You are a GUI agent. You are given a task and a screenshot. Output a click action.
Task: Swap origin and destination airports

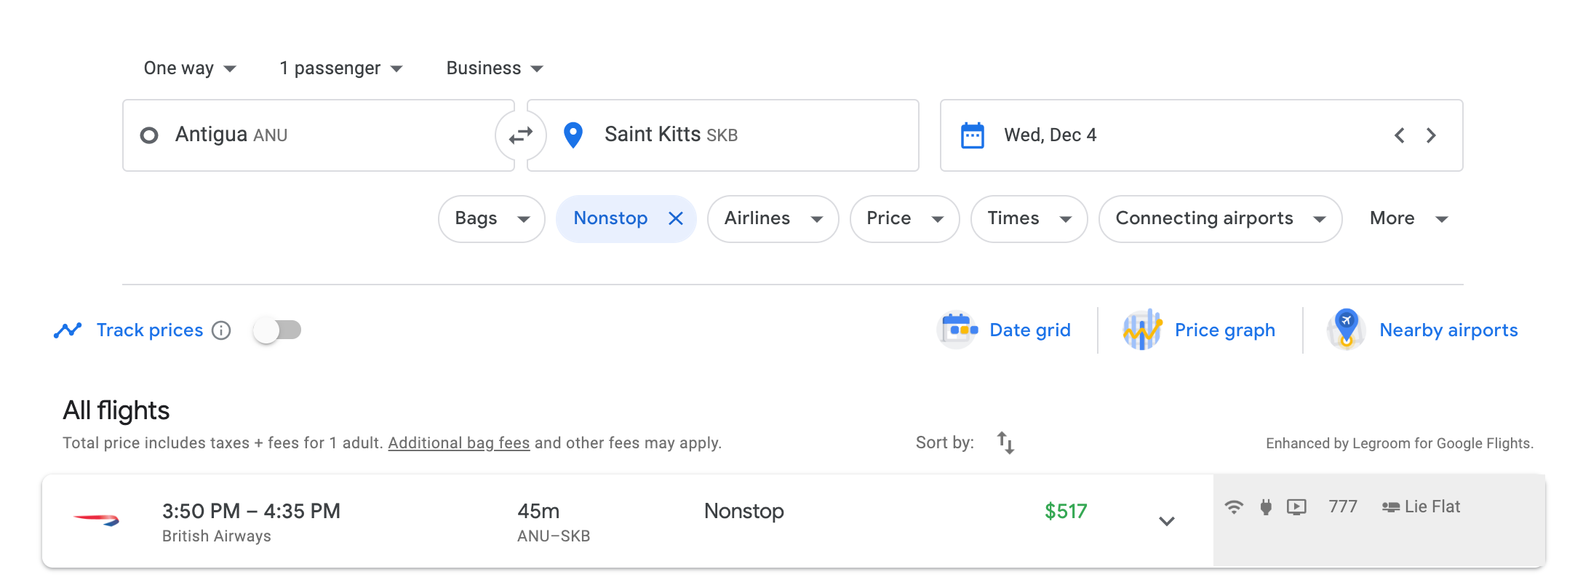(520, 135)
